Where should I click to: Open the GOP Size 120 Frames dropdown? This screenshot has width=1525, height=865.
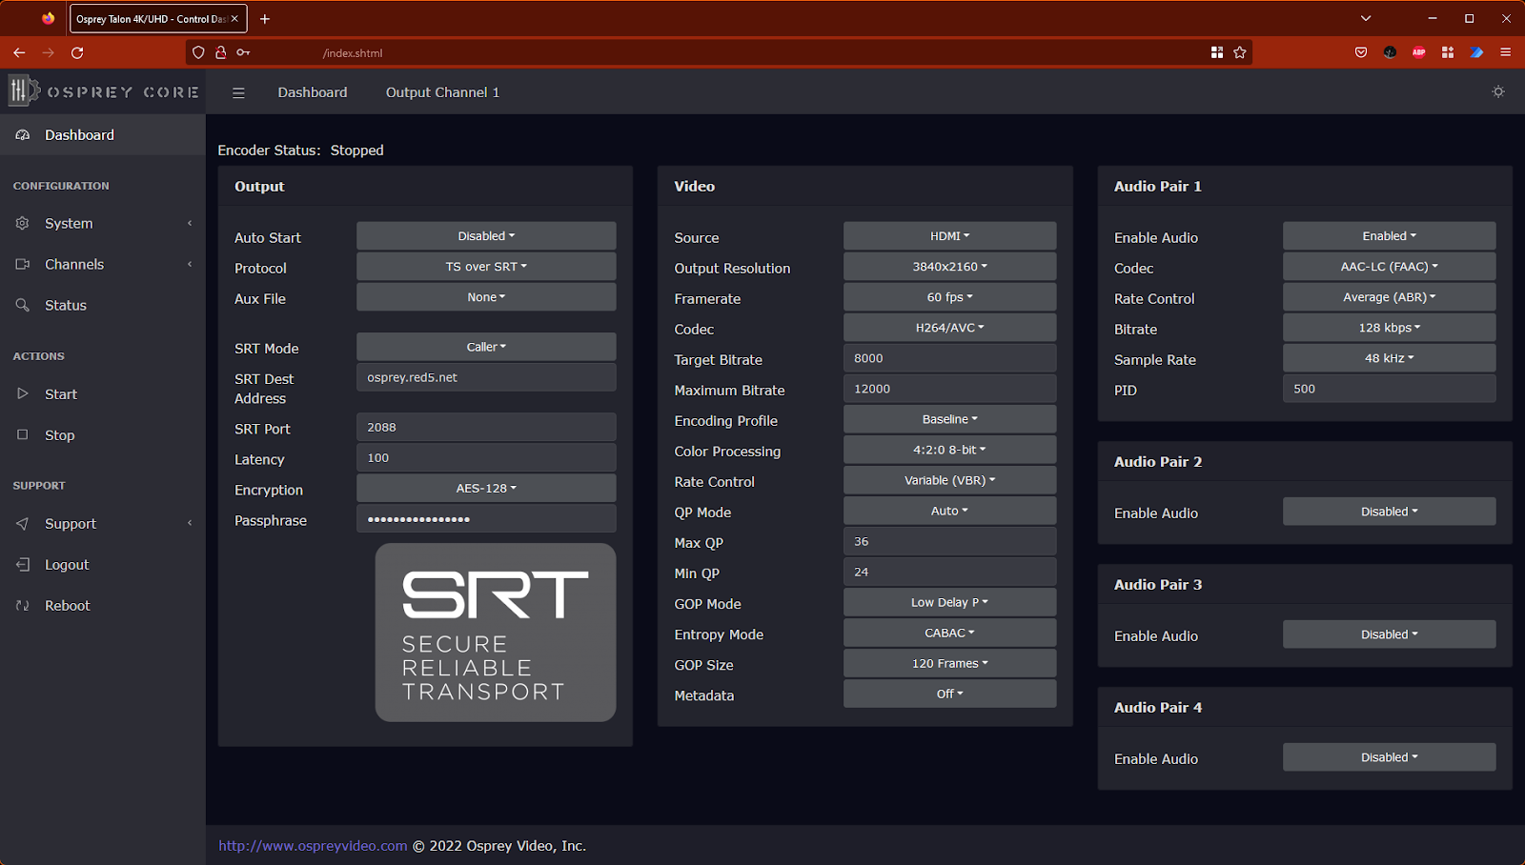click(x=949, y=663)
